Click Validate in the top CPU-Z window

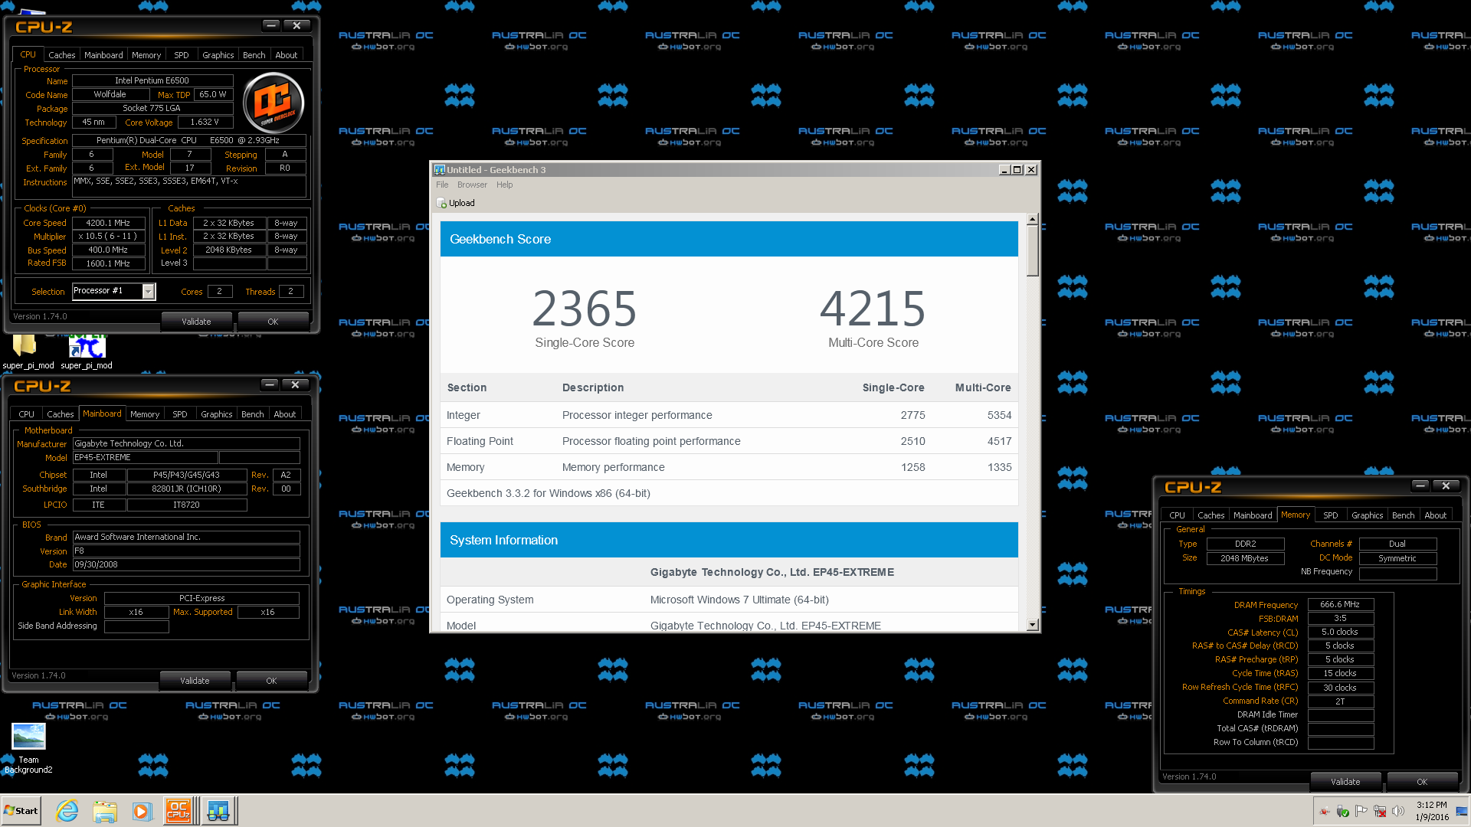tap(196, 322)
